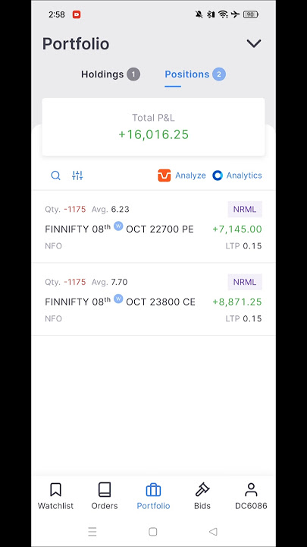This screenshot has height=547, width=307.
Task: Open the filter sliders icon
Action: [x=77, y=175]
